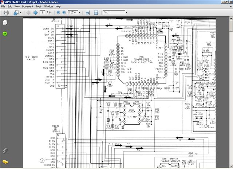233x169 pixels.
Task: Go to previous page arrow
Action: (28, 13)
